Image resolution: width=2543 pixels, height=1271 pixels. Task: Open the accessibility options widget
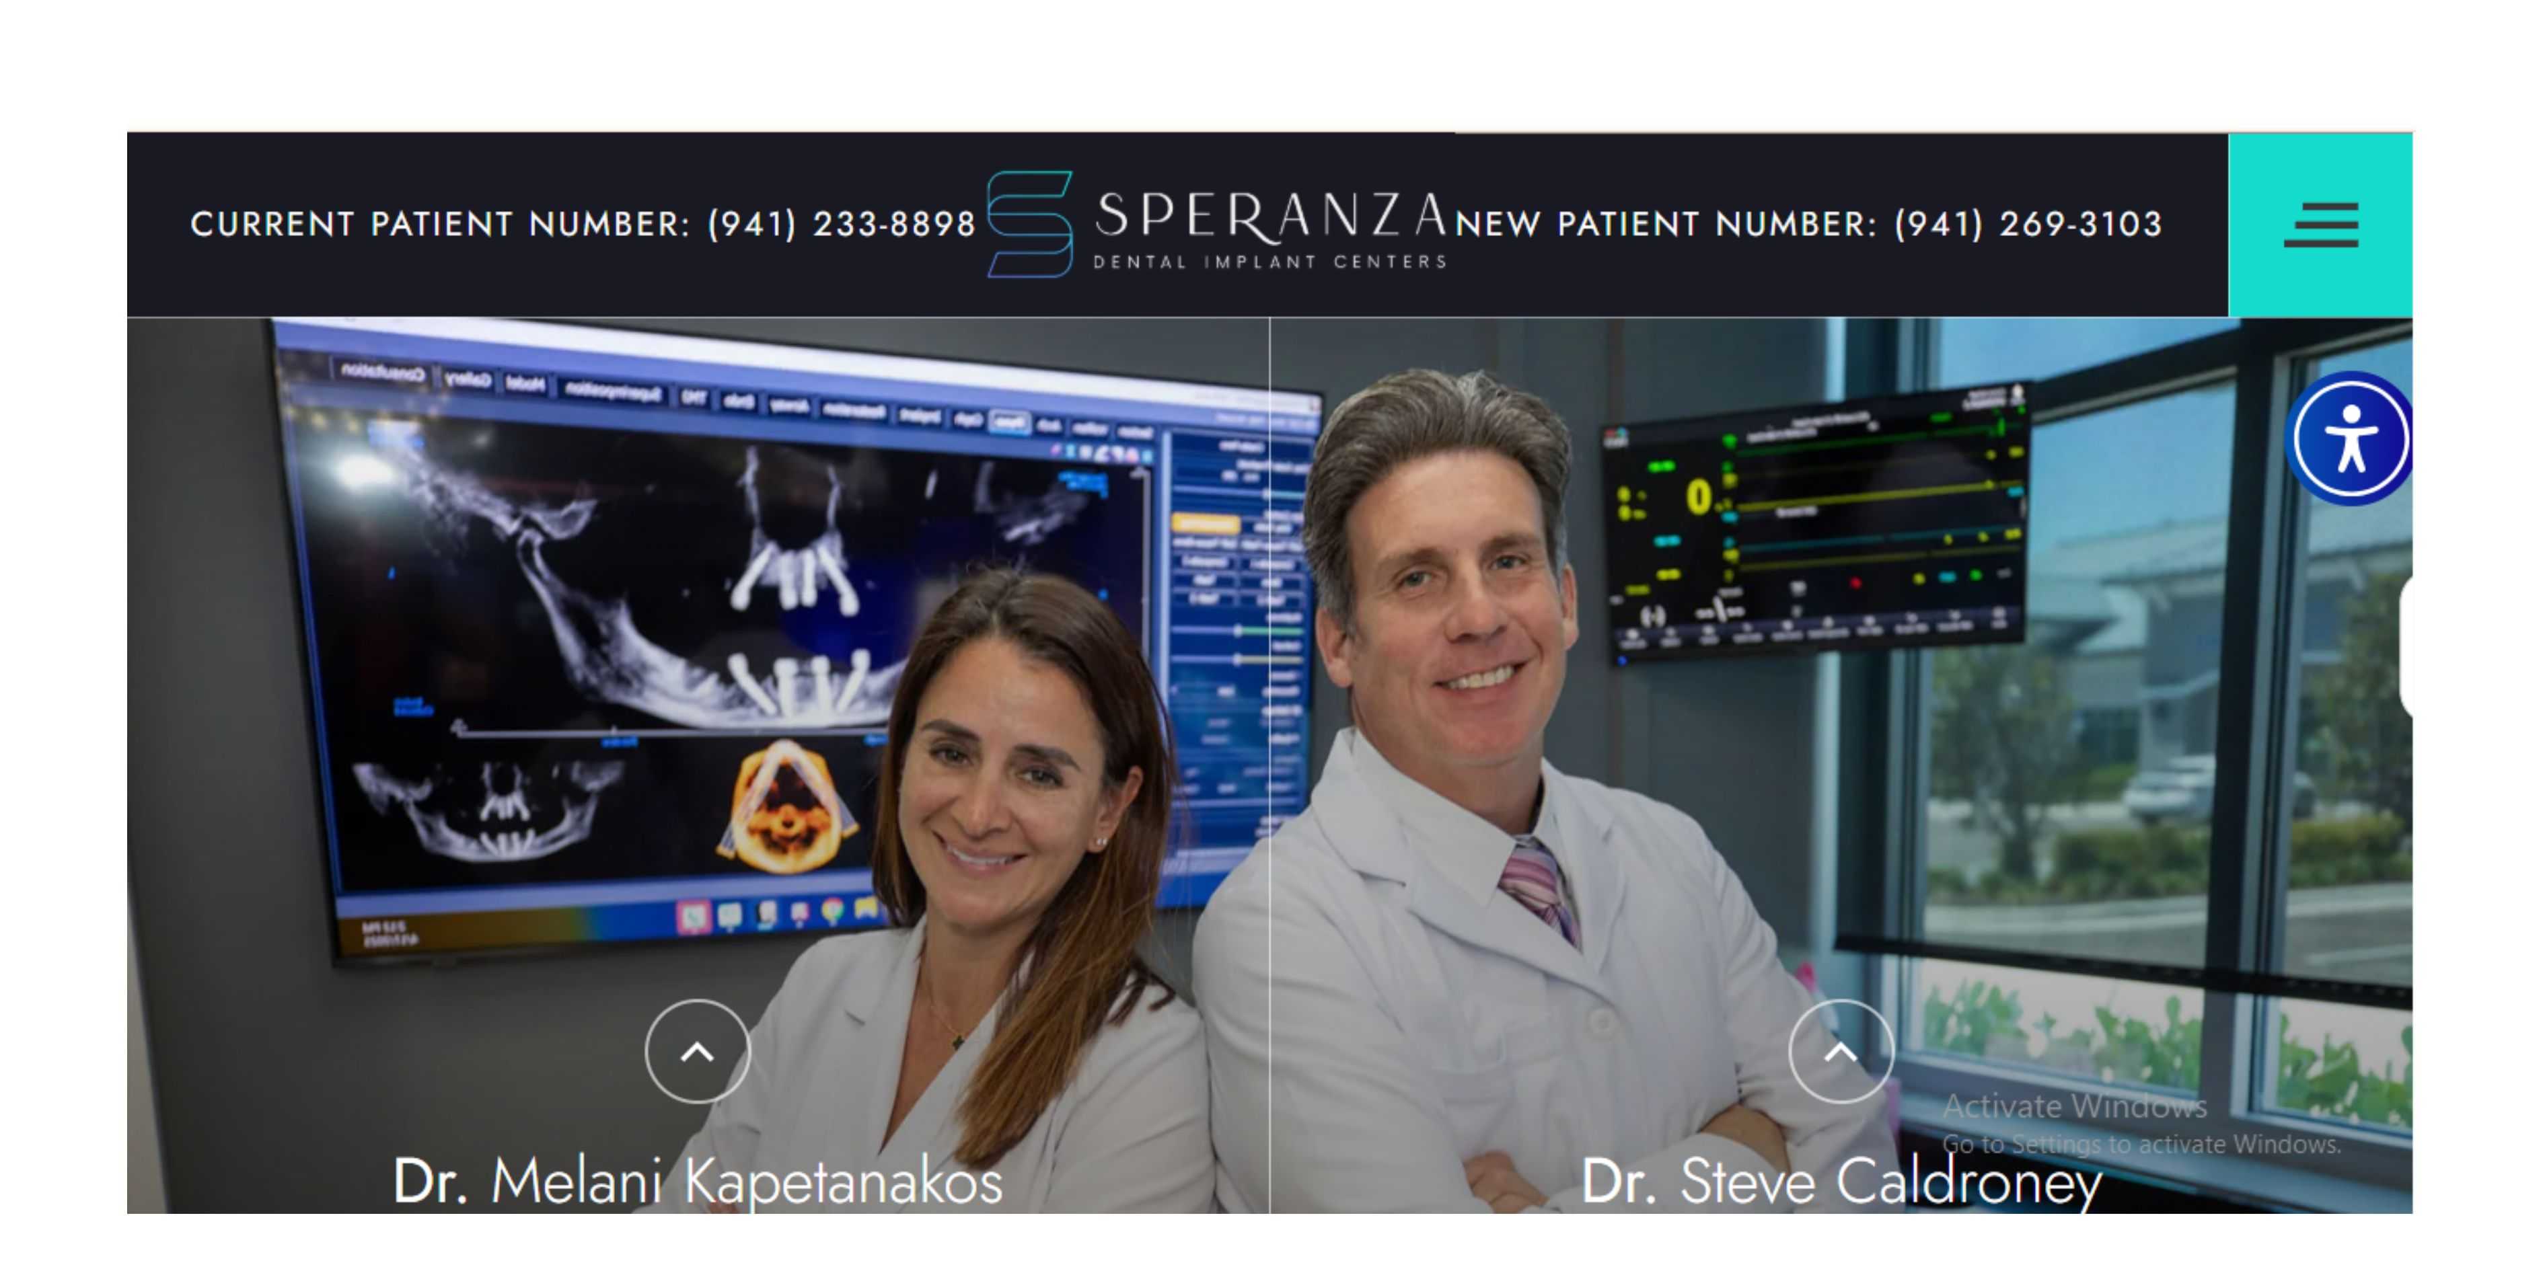click(x=2349, y=438)
